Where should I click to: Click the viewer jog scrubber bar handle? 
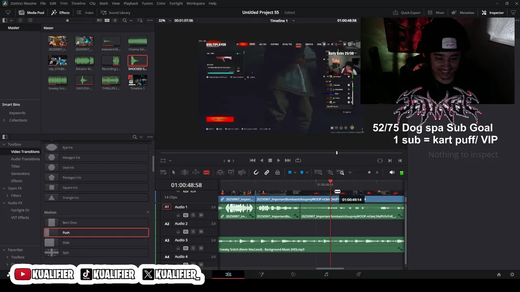click(337, 152)
